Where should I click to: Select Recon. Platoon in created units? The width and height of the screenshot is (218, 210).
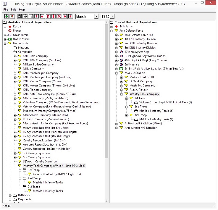(139, 90)
